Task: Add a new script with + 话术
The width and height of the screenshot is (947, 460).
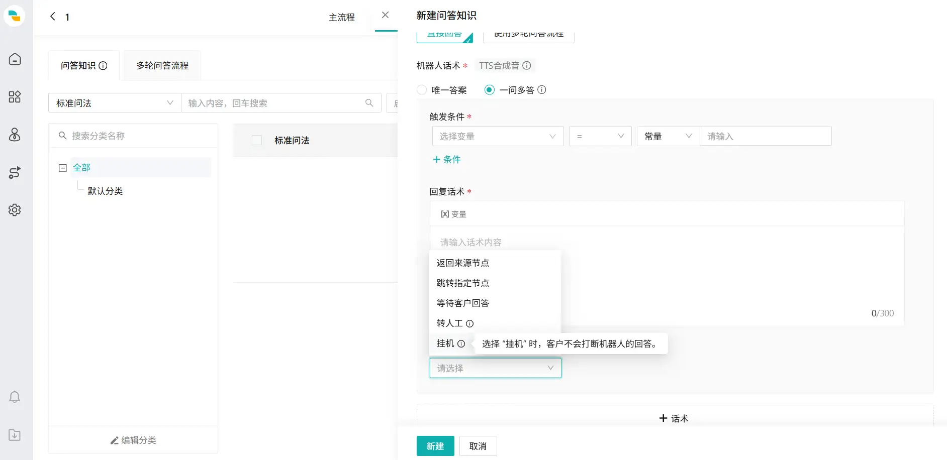Action: point(674,418)
